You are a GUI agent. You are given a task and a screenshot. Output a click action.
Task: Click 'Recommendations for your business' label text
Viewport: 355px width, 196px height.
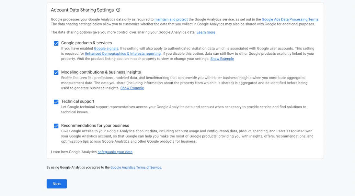click(95, 125)
